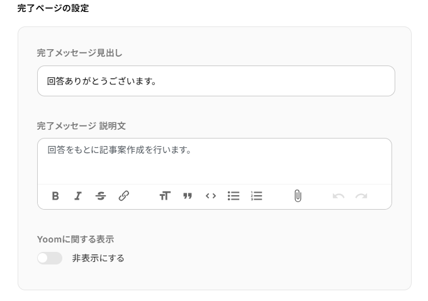Click the 完了ページの設定 section heading
The image size is (428, 301).
click(53, 8)
